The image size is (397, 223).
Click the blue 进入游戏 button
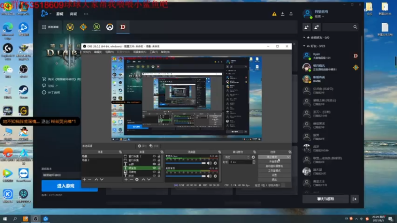[66, 186]
